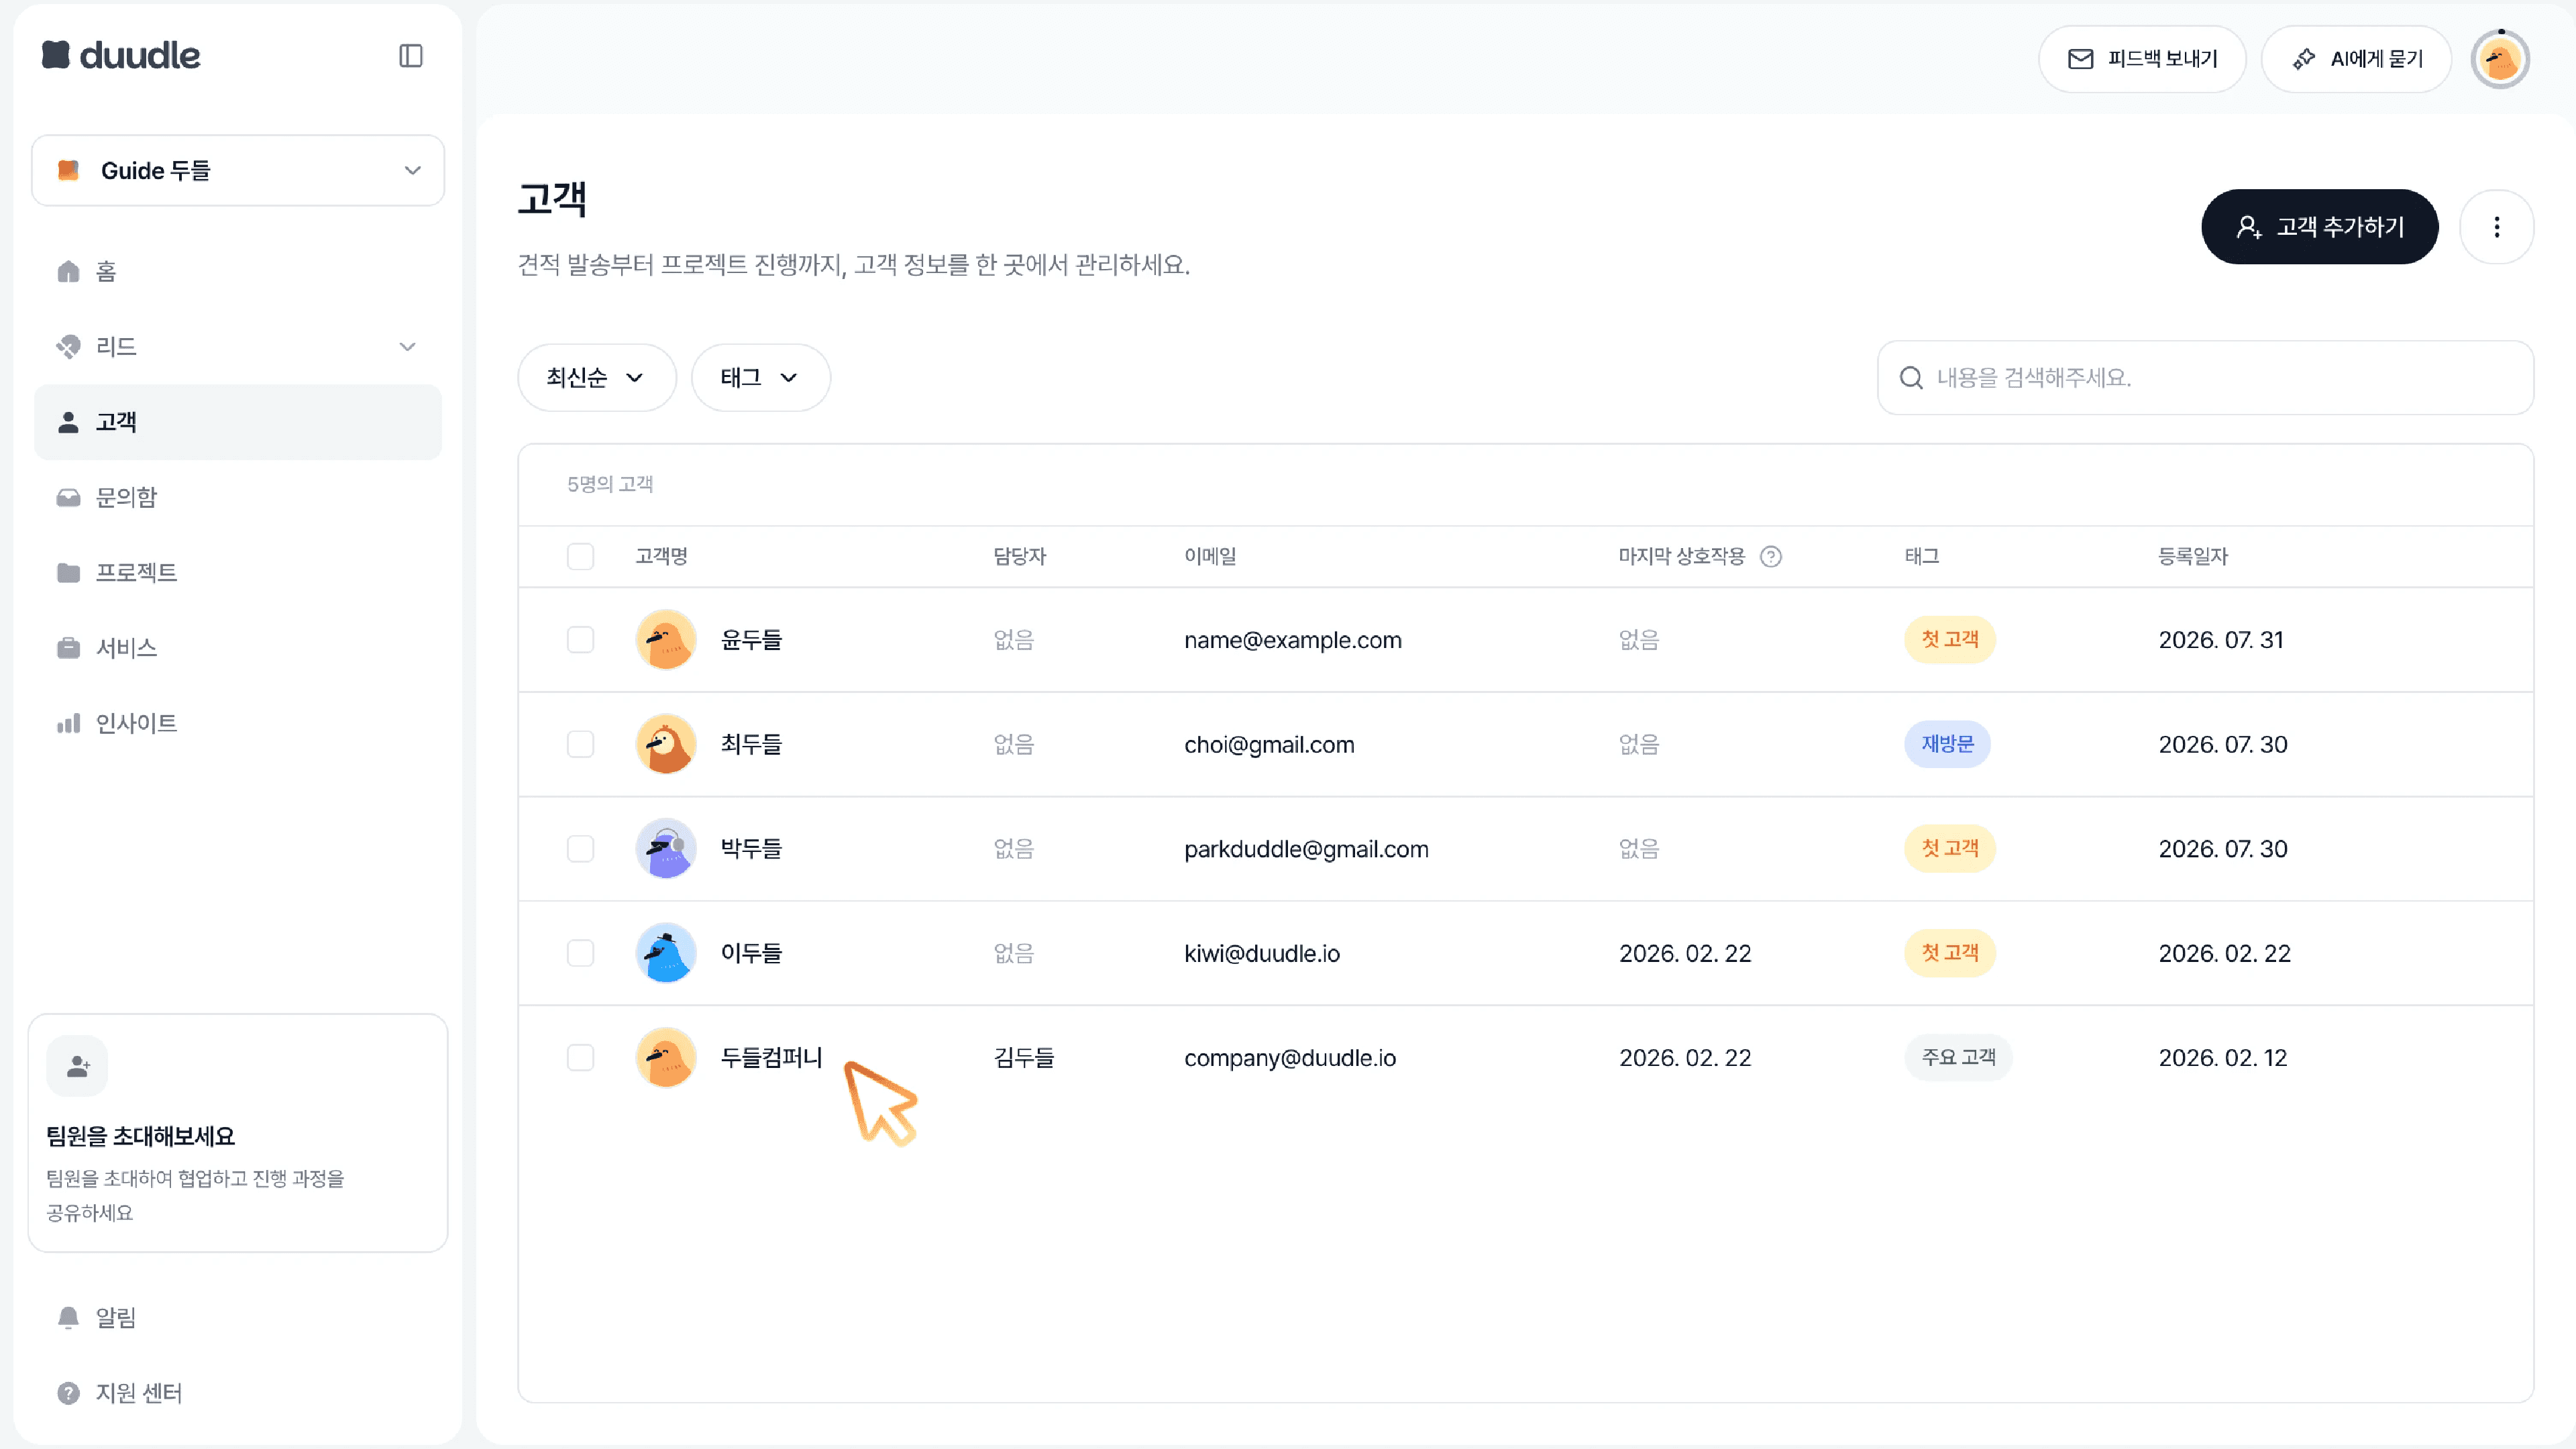Click the 두들컴퍼니 avatar
This screenshot has height=1449, width=2576.
[666, 1058]
